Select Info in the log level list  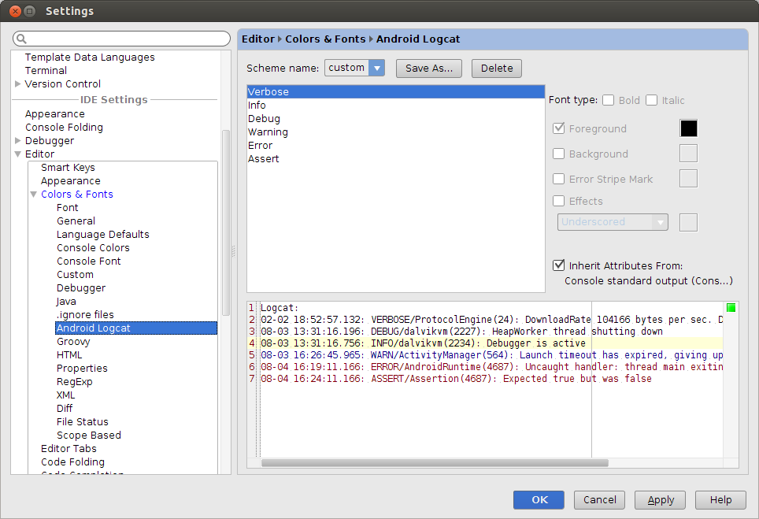[x=396, y=105]
